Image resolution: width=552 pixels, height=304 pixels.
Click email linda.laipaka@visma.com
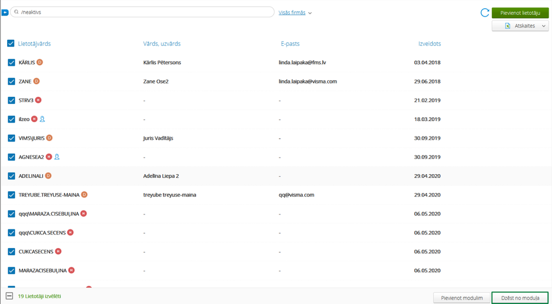tap(308, 81)
